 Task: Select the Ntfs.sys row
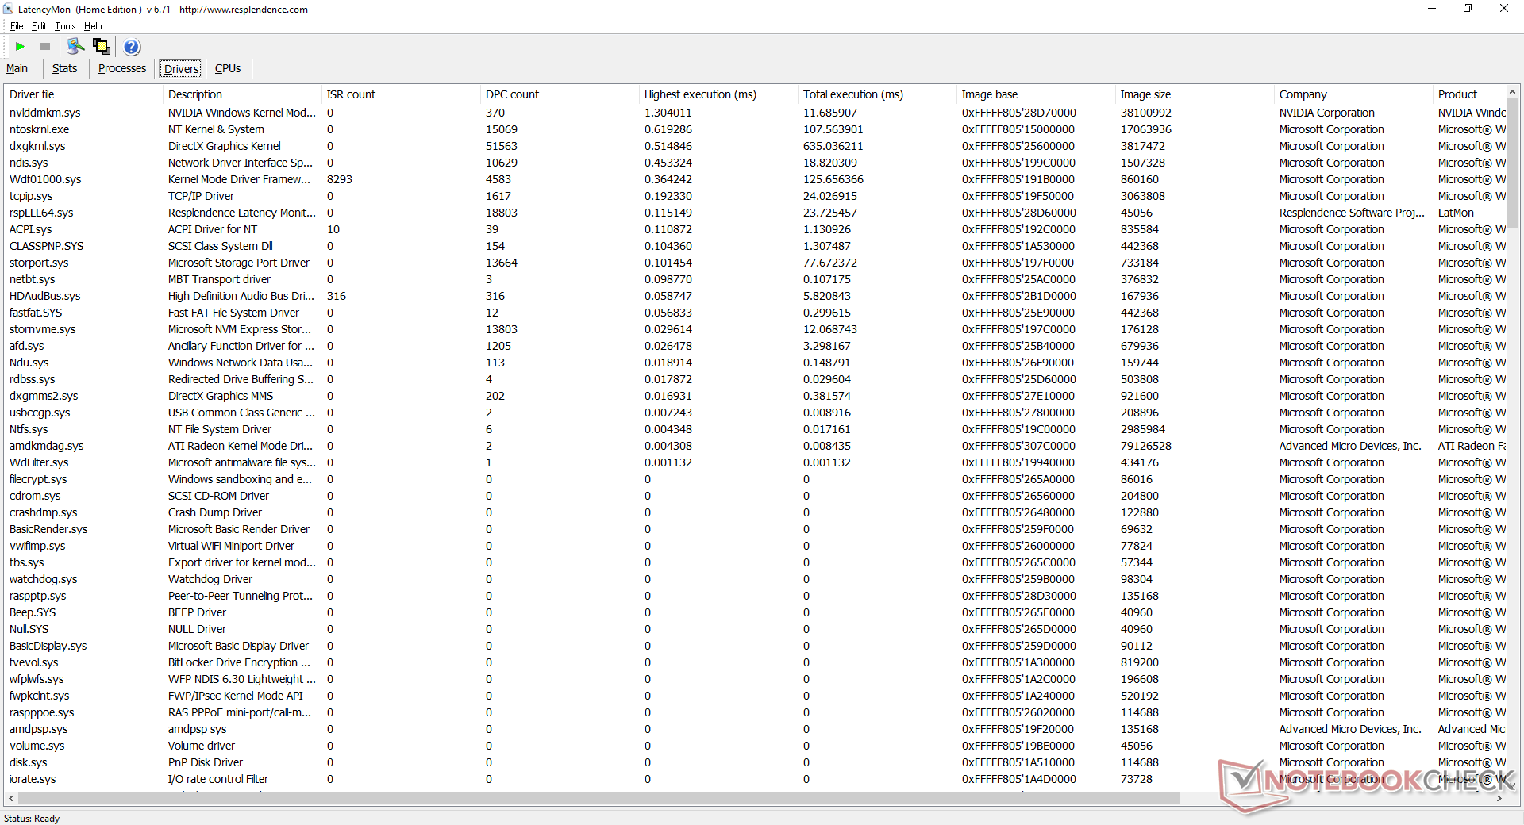[x=756, y=429]
